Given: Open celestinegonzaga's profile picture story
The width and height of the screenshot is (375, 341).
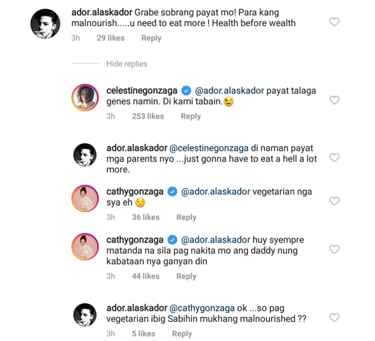Looking at the screenshot, I should (85, 98).
